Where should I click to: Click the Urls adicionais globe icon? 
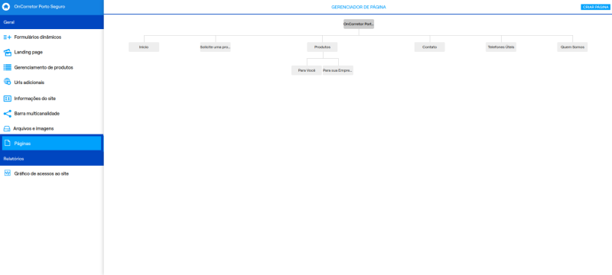pos(7,82)
